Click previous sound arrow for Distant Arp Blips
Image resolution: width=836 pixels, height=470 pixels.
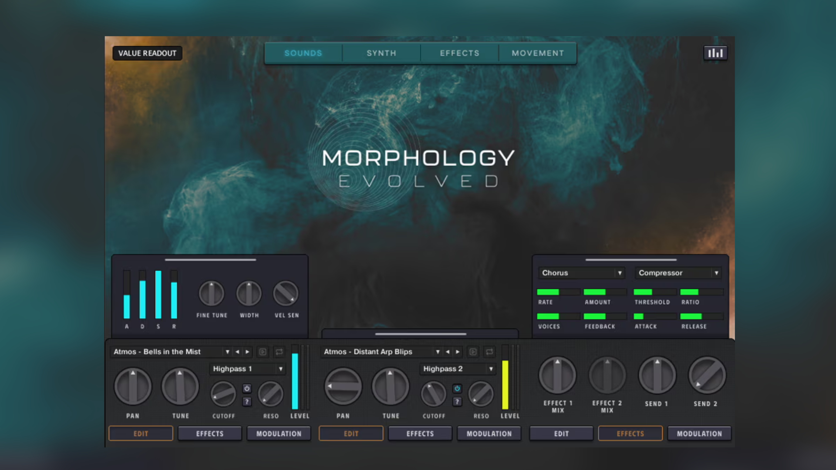[448, 352]
